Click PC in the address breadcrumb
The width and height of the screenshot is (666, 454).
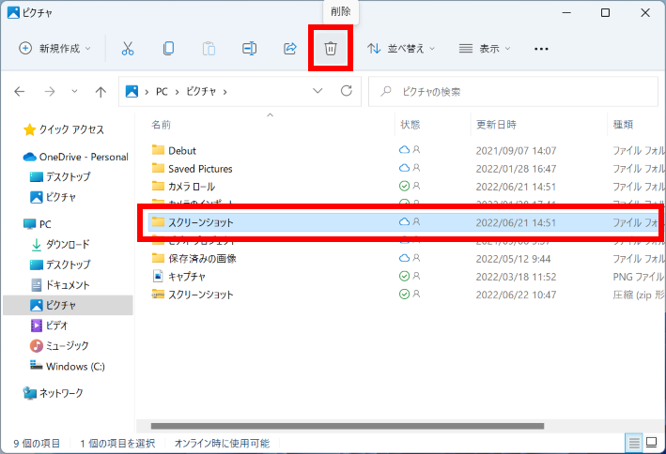point(162,92)
